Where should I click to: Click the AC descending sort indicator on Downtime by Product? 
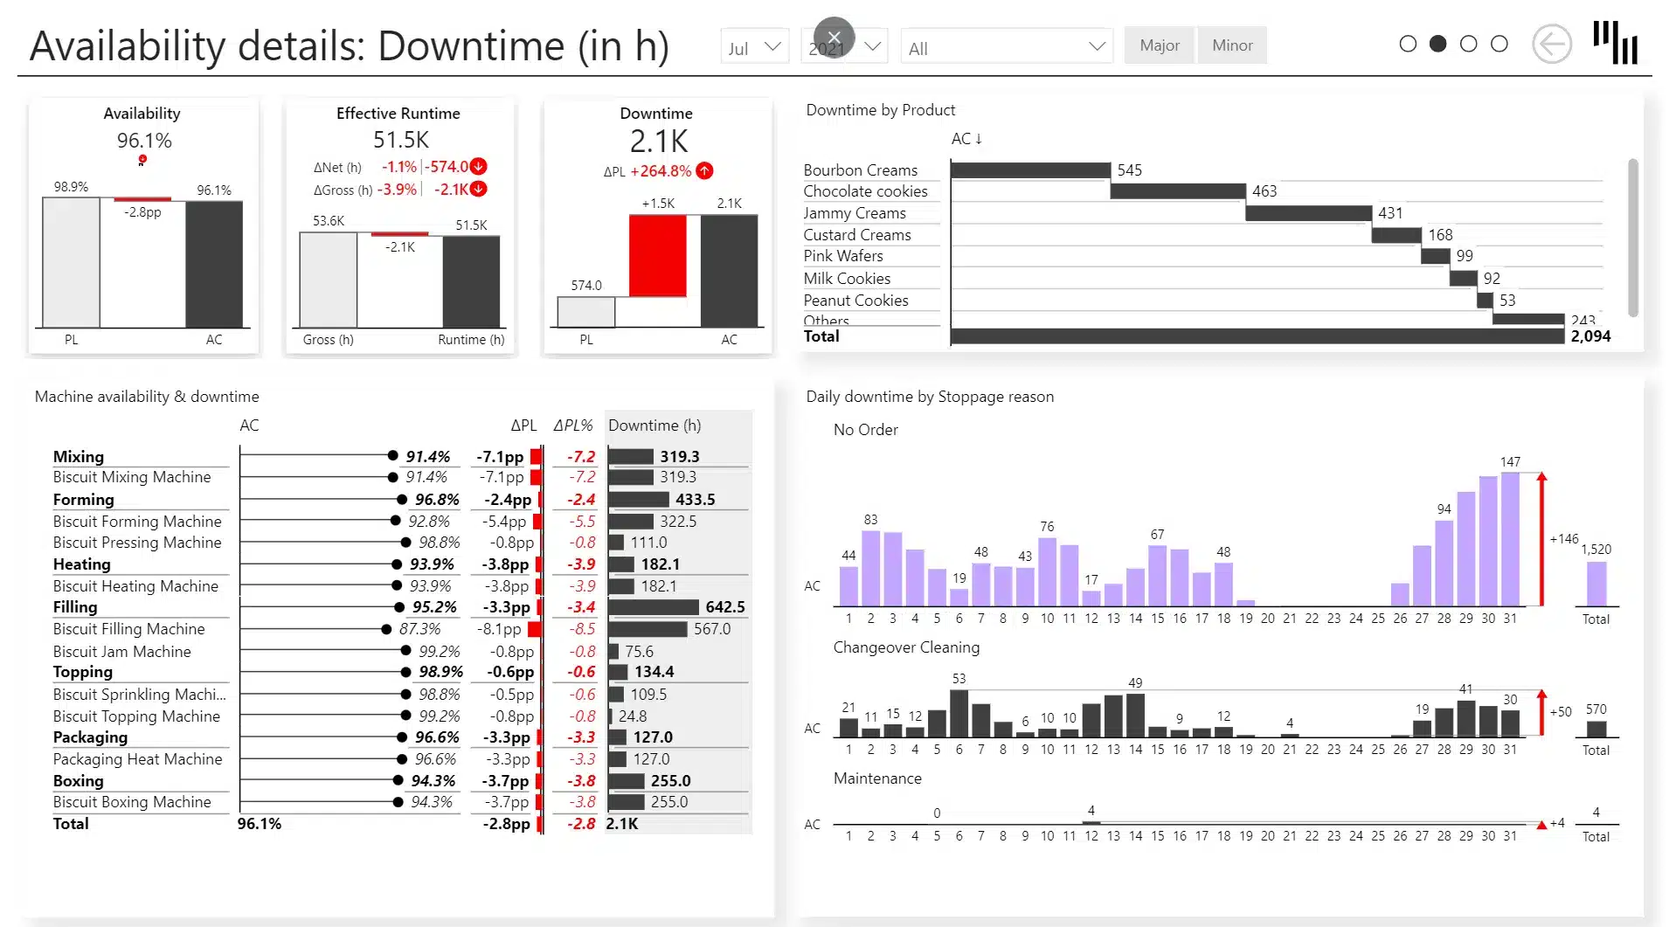[x=966, y=138]
